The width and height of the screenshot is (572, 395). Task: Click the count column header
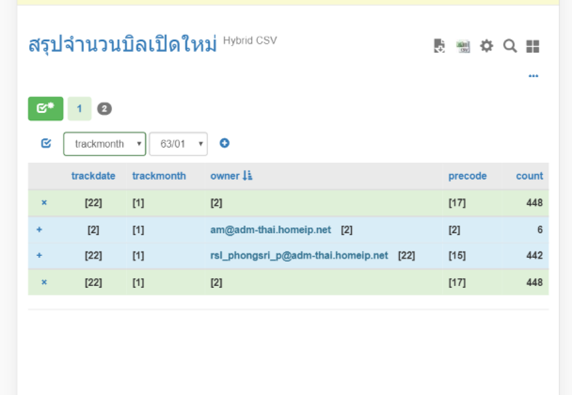point(529,176)
